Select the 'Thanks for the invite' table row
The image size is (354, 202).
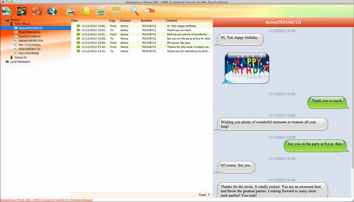click(x=142, y=47)
